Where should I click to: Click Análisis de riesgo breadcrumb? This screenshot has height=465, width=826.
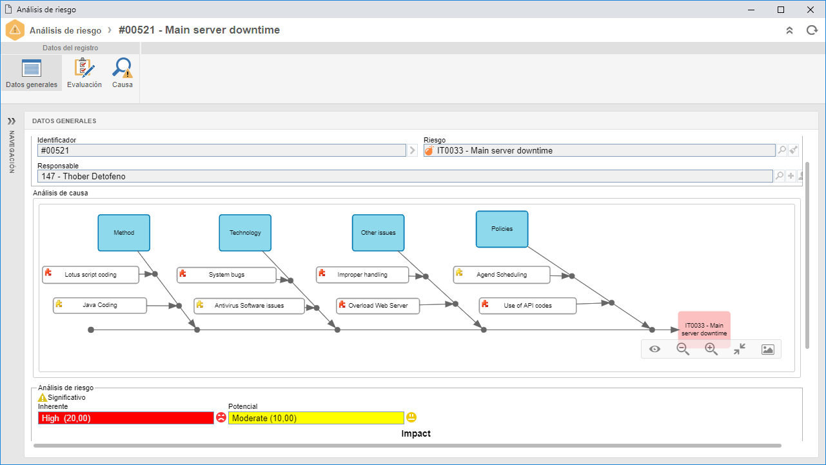[65, 30]
